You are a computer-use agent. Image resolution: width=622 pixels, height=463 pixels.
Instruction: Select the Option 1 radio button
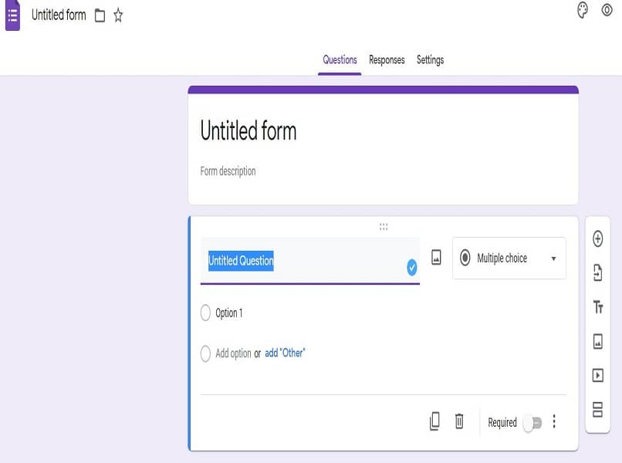click(205, 313)
